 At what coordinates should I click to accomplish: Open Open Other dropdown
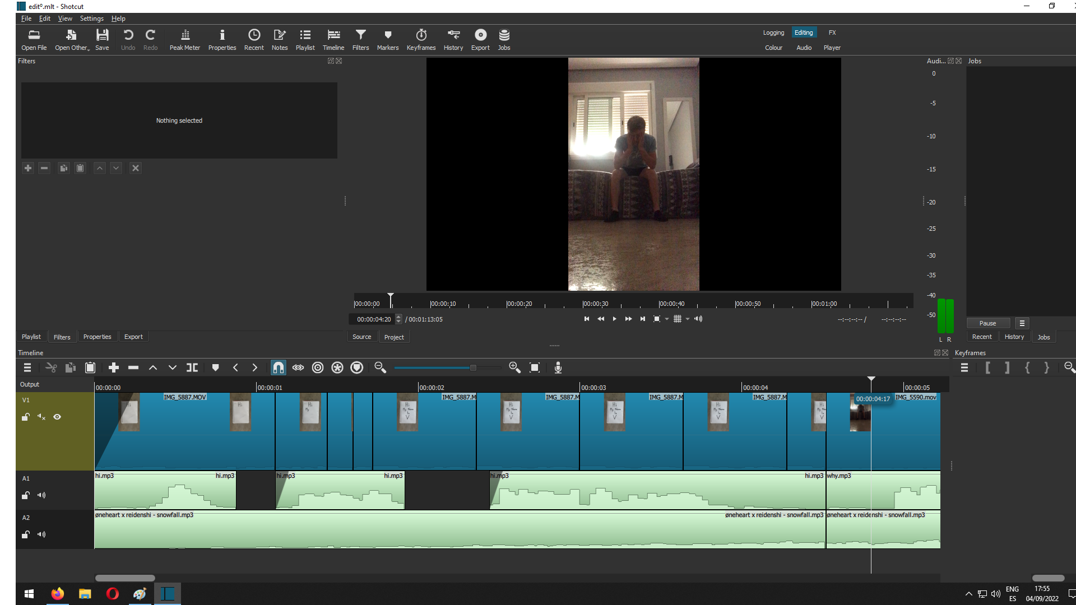point(72,40)
